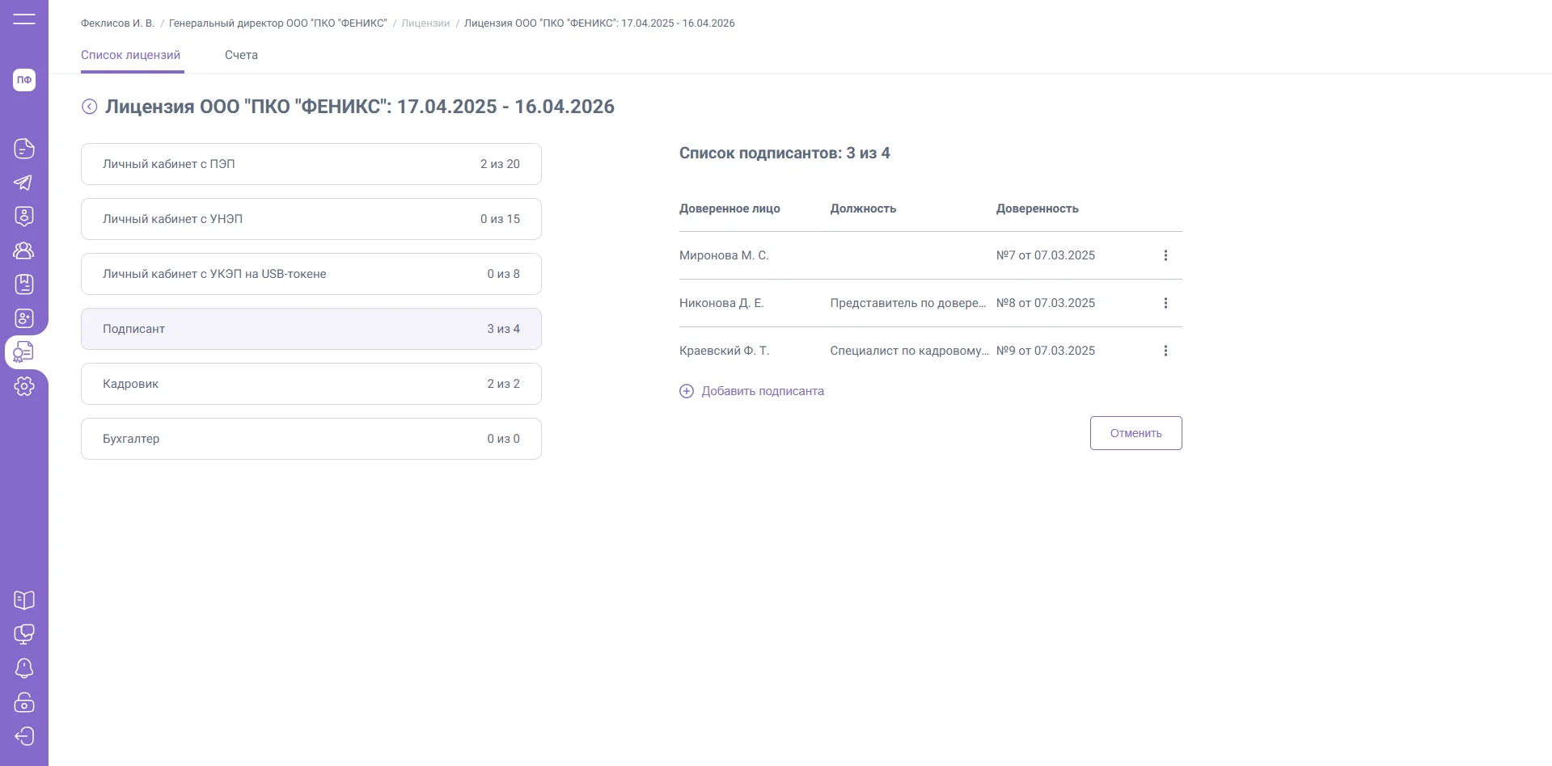Click the back arrow beside license title
The width and height of the screenshot is (1552, 766).
(90, 107)
